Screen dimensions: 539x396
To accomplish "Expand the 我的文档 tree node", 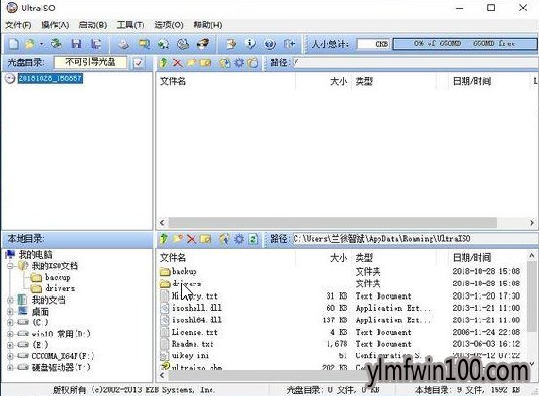I will click(10, 301).
